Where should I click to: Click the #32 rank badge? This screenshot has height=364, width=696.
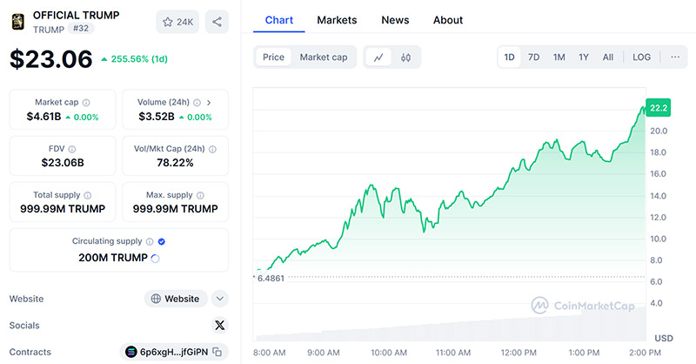81,29
